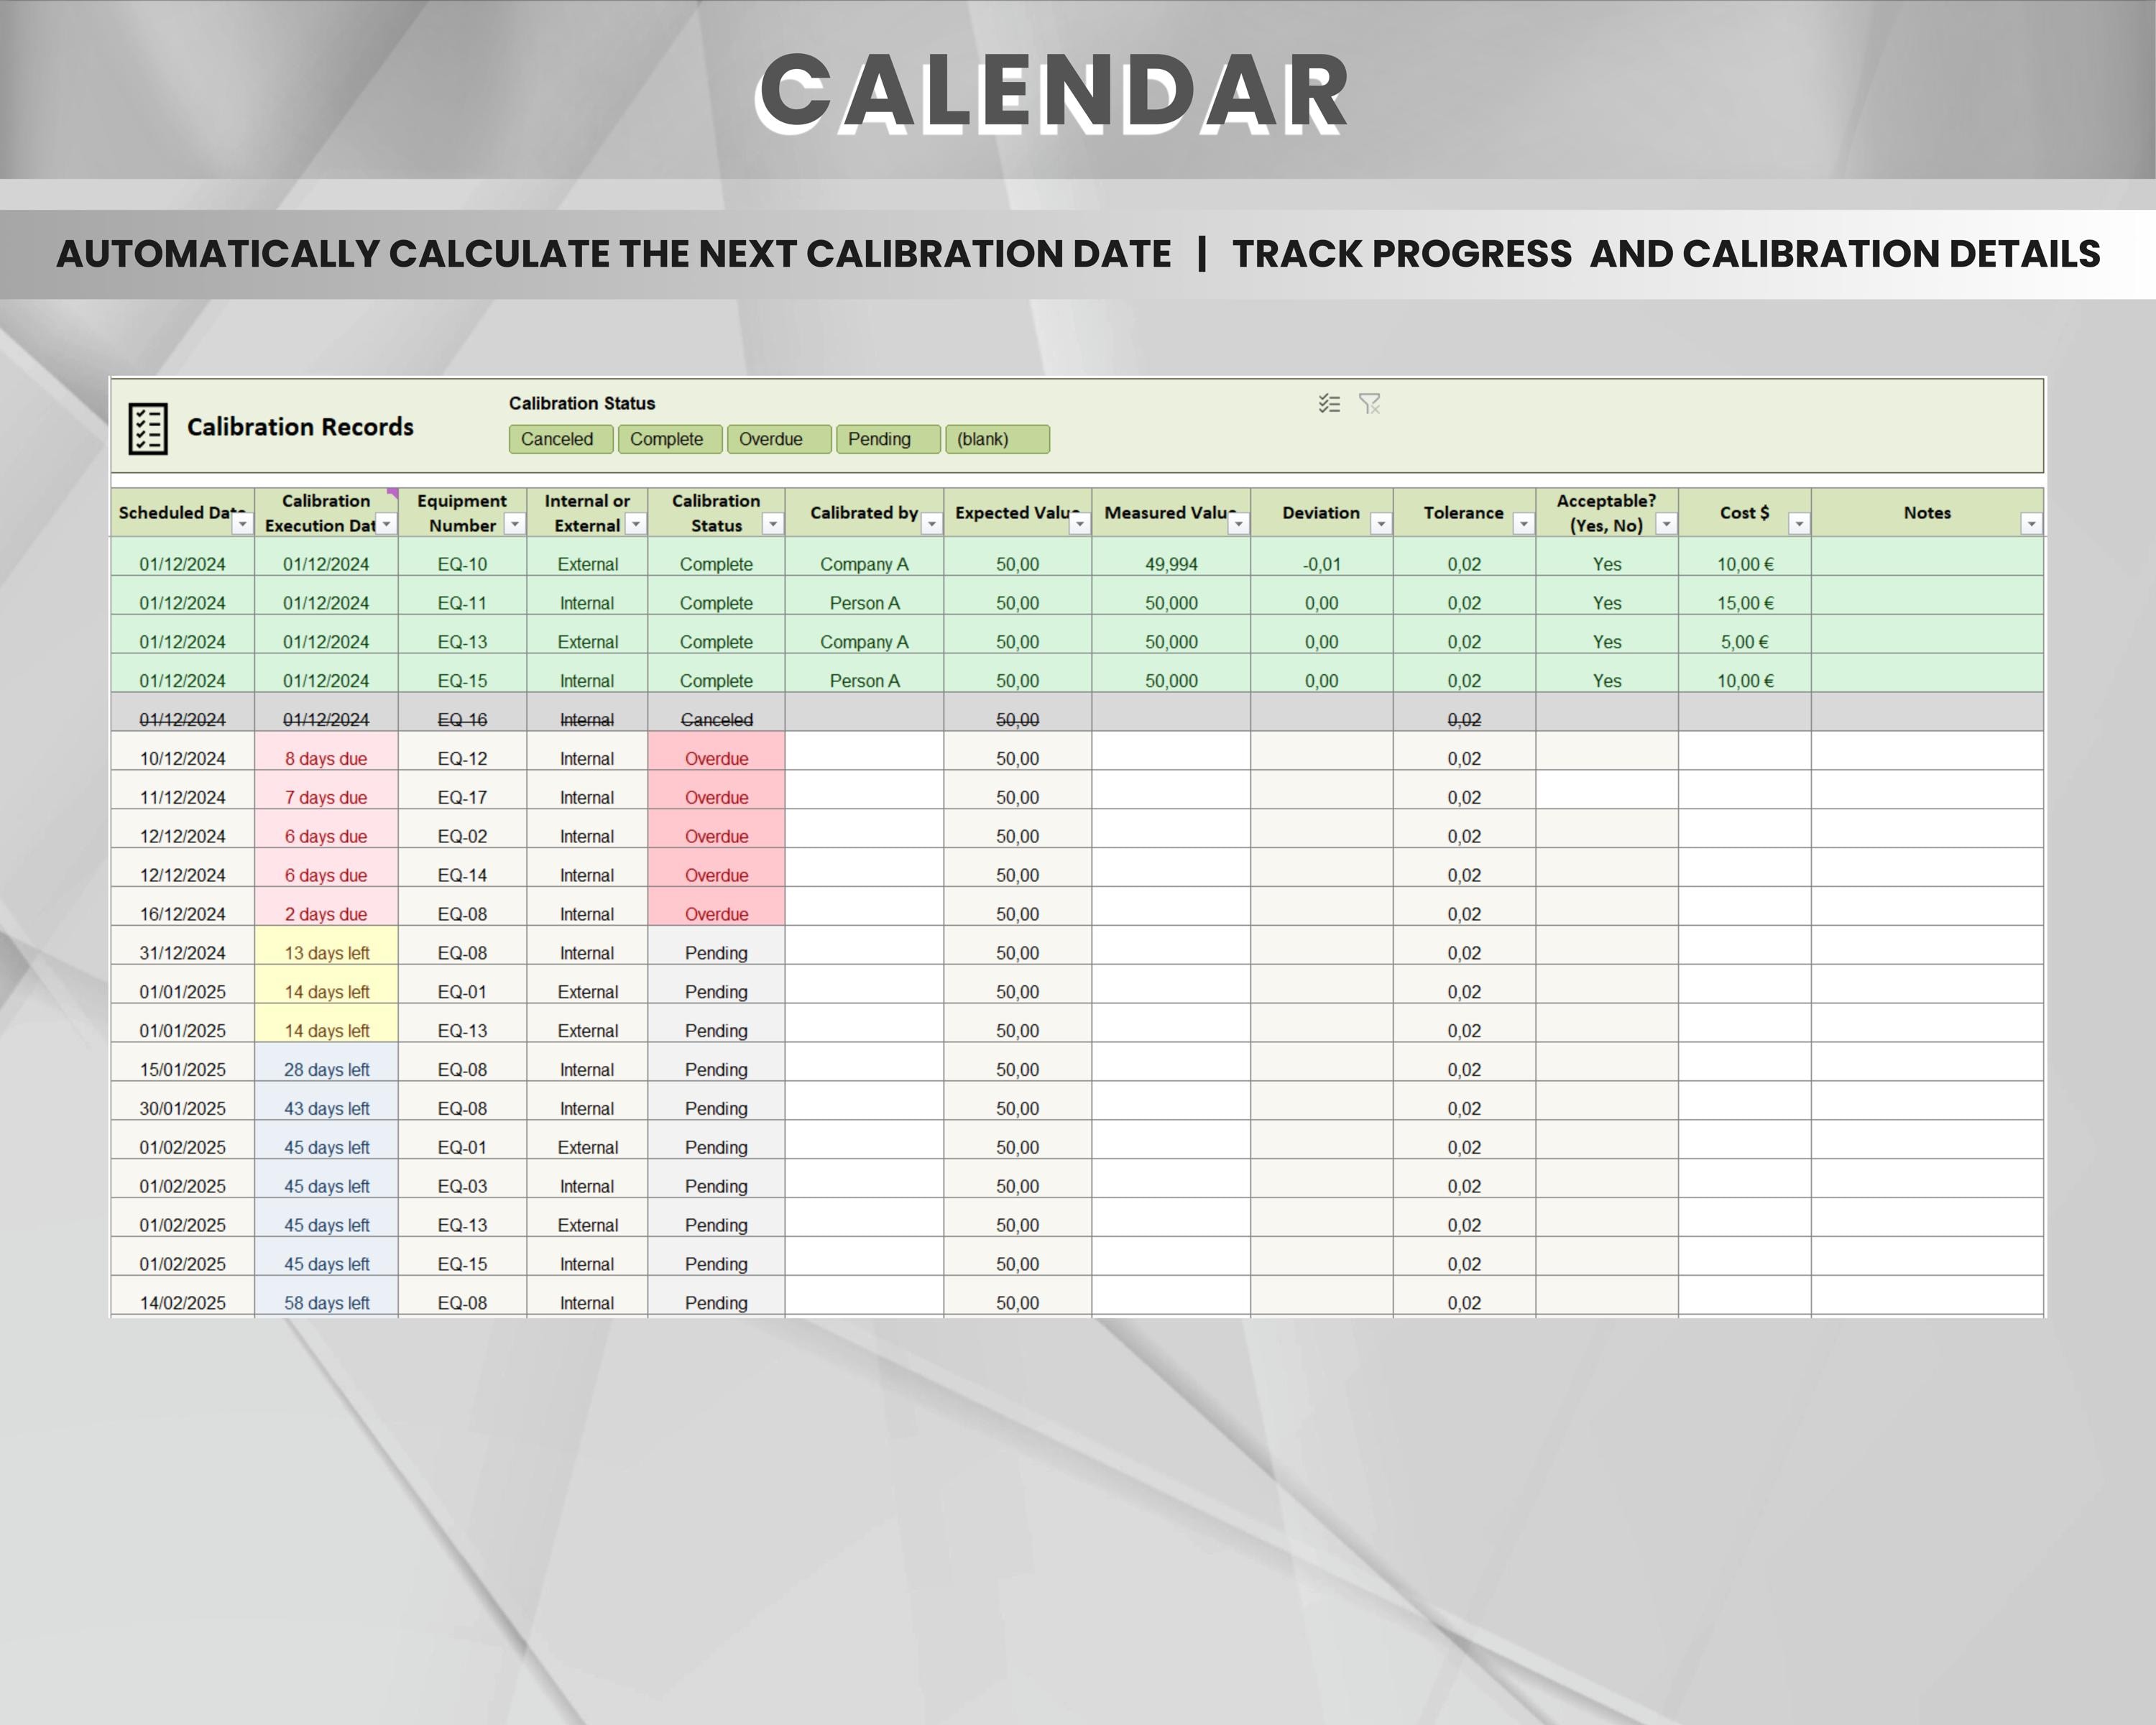The image size is (2156, 1725).
Task: Filter by Canceled status in the slicer
Action: coord(561,439)
